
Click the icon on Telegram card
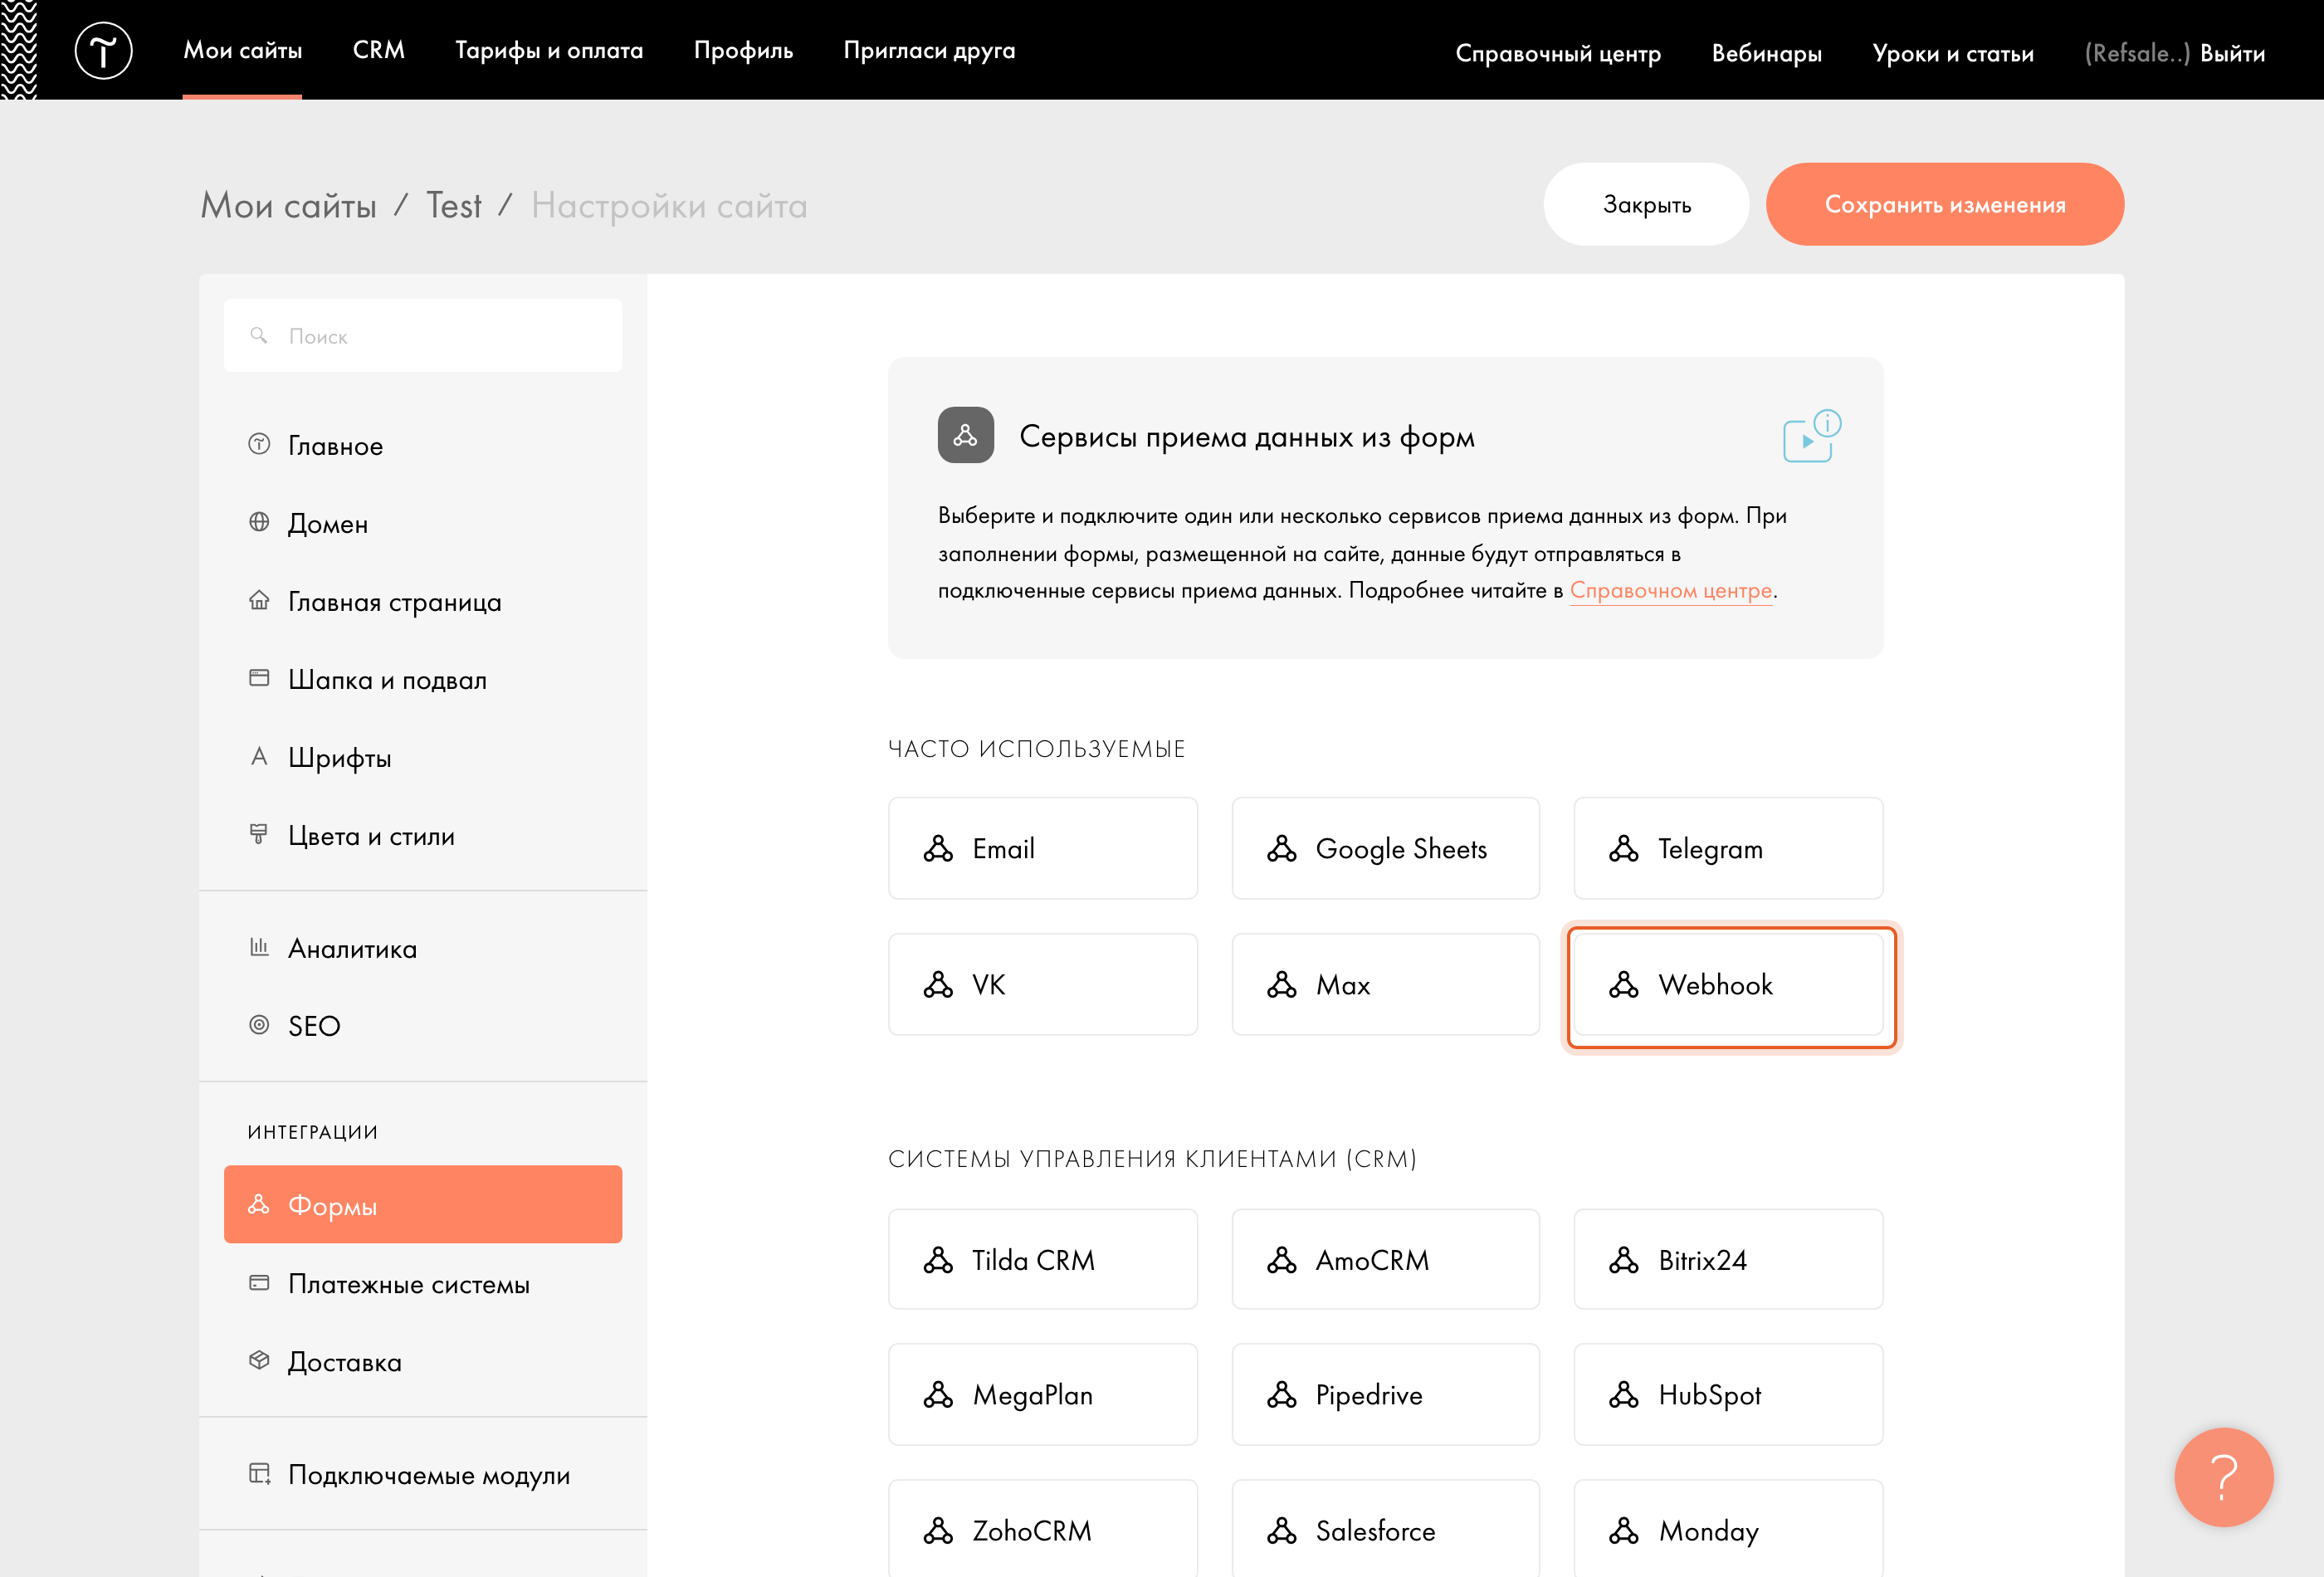point(1623,849)
